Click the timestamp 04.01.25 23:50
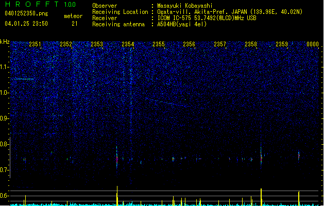Image resolution: width=324 pixels, height=206 pixels. pos(26,24)
